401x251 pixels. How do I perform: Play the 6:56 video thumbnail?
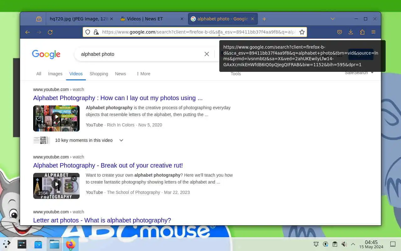tap(56, 118)
